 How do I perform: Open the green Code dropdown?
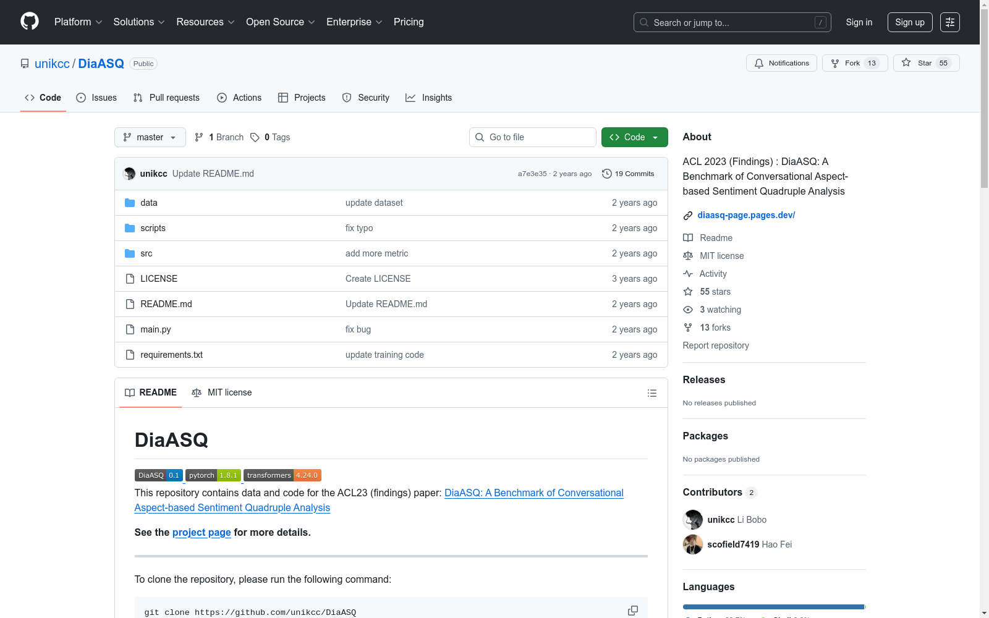click(x=634, y=137)
